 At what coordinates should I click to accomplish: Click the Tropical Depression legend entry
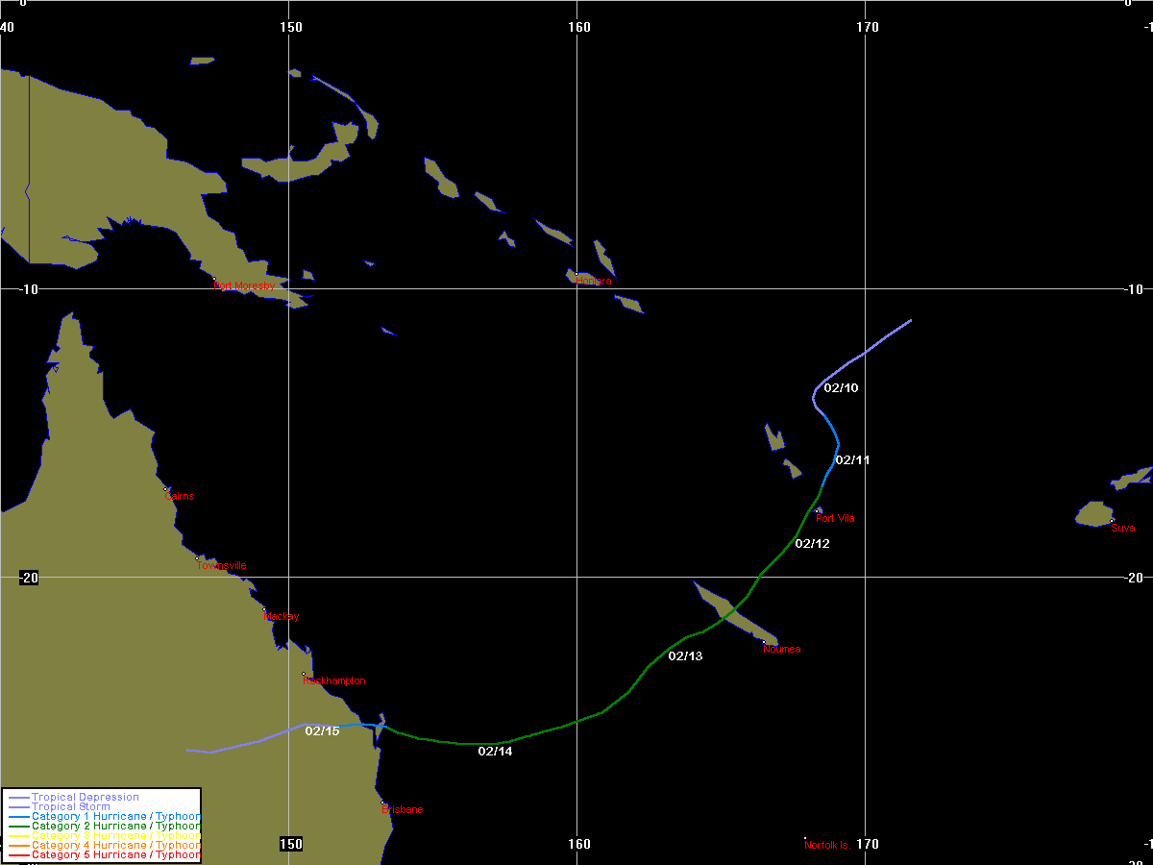(x=85, y=798)
